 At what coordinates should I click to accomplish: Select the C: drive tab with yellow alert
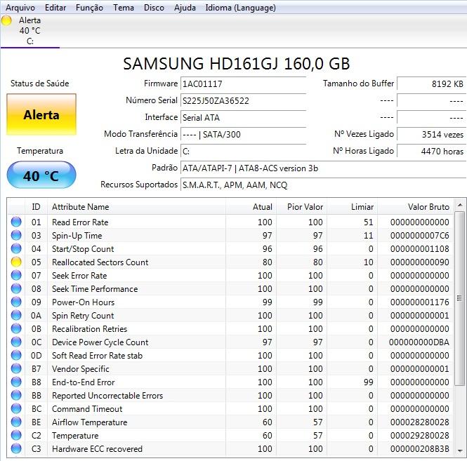tap(29, 31)
